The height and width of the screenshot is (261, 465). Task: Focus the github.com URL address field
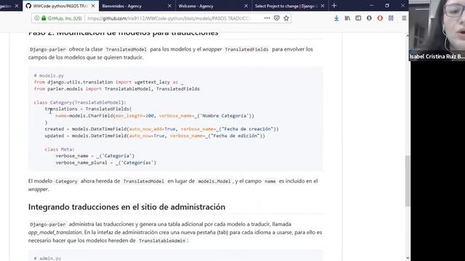pyautogui.click(x=169, y=18)
